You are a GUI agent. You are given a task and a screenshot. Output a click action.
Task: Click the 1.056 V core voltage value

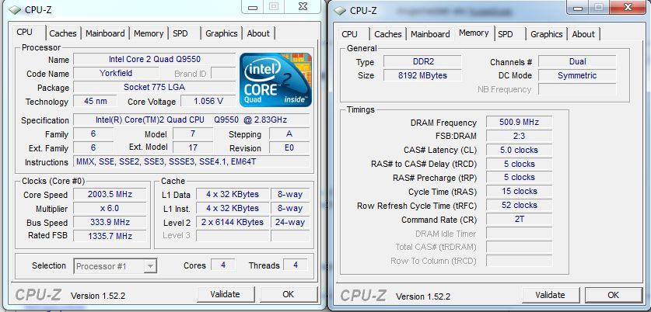208,101
